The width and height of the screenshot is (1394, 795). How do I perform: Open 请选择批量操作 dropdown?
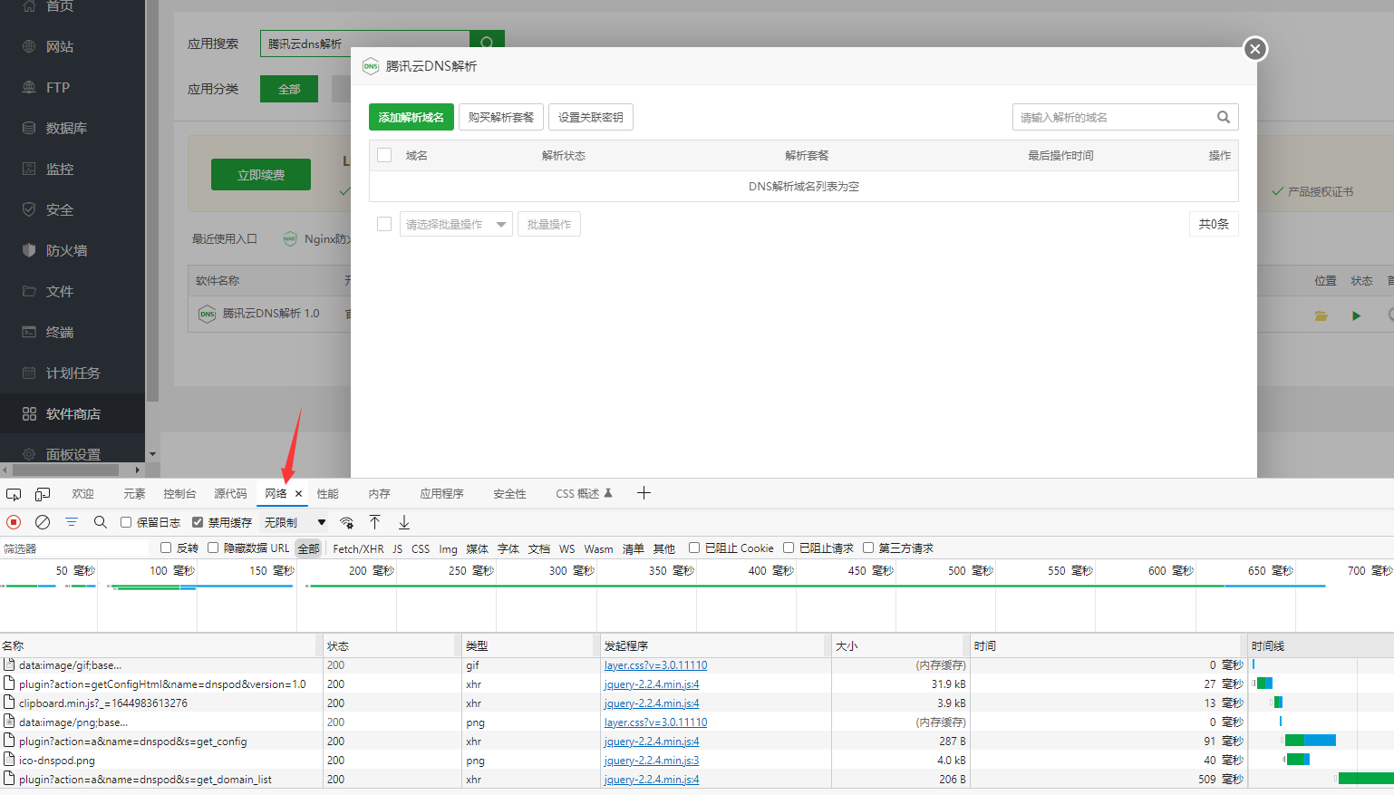point(456,224)
